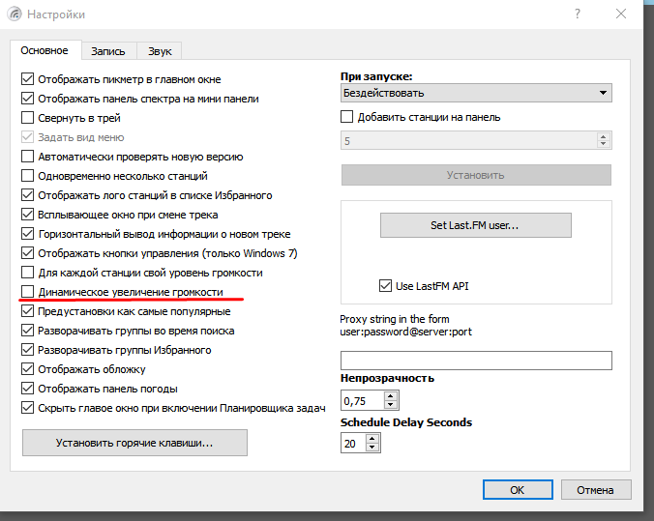Close the Настройки dialog window

click(x=622, y=14)
